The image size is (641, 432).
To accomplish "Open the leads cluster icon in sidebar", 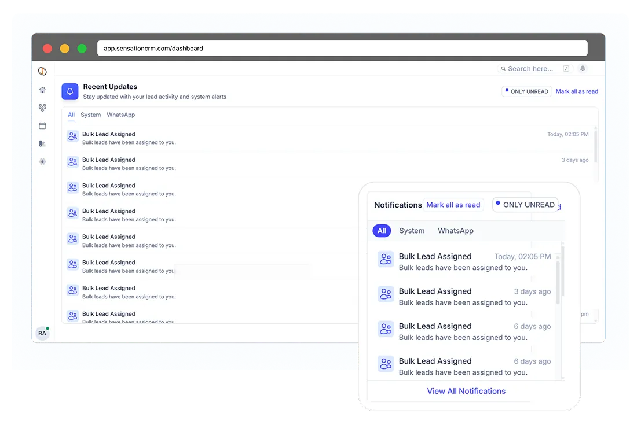I will click(42, 108).
